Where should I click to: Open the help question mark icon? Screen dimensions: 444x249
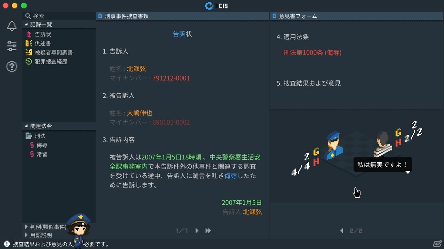[x=12, y=66]
